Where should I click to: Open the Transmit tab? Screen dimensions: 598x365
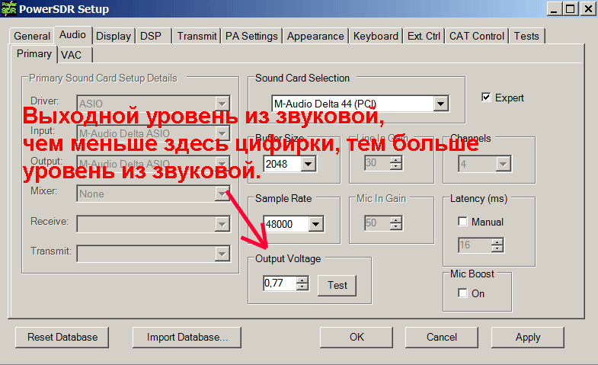(x=197, y=36)
